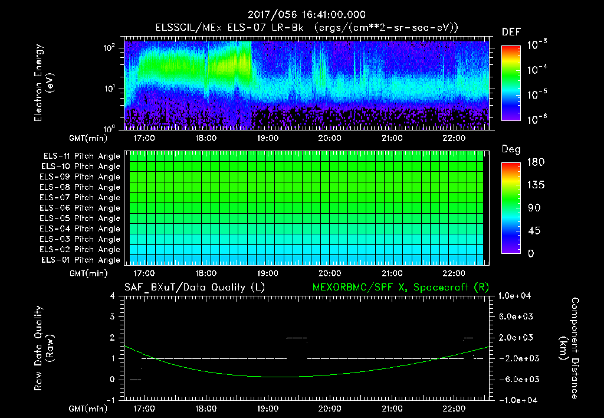
Task: Select the ELS-01 Pitch Angle row label
Action: pyautogui.click(x=81, y=260)
